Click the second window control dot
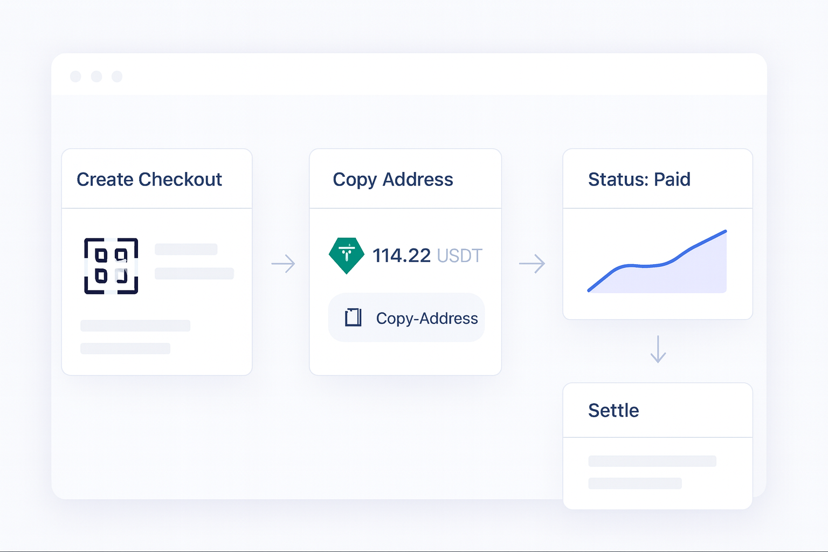This screenshot has height=552, width=828. 96,77
